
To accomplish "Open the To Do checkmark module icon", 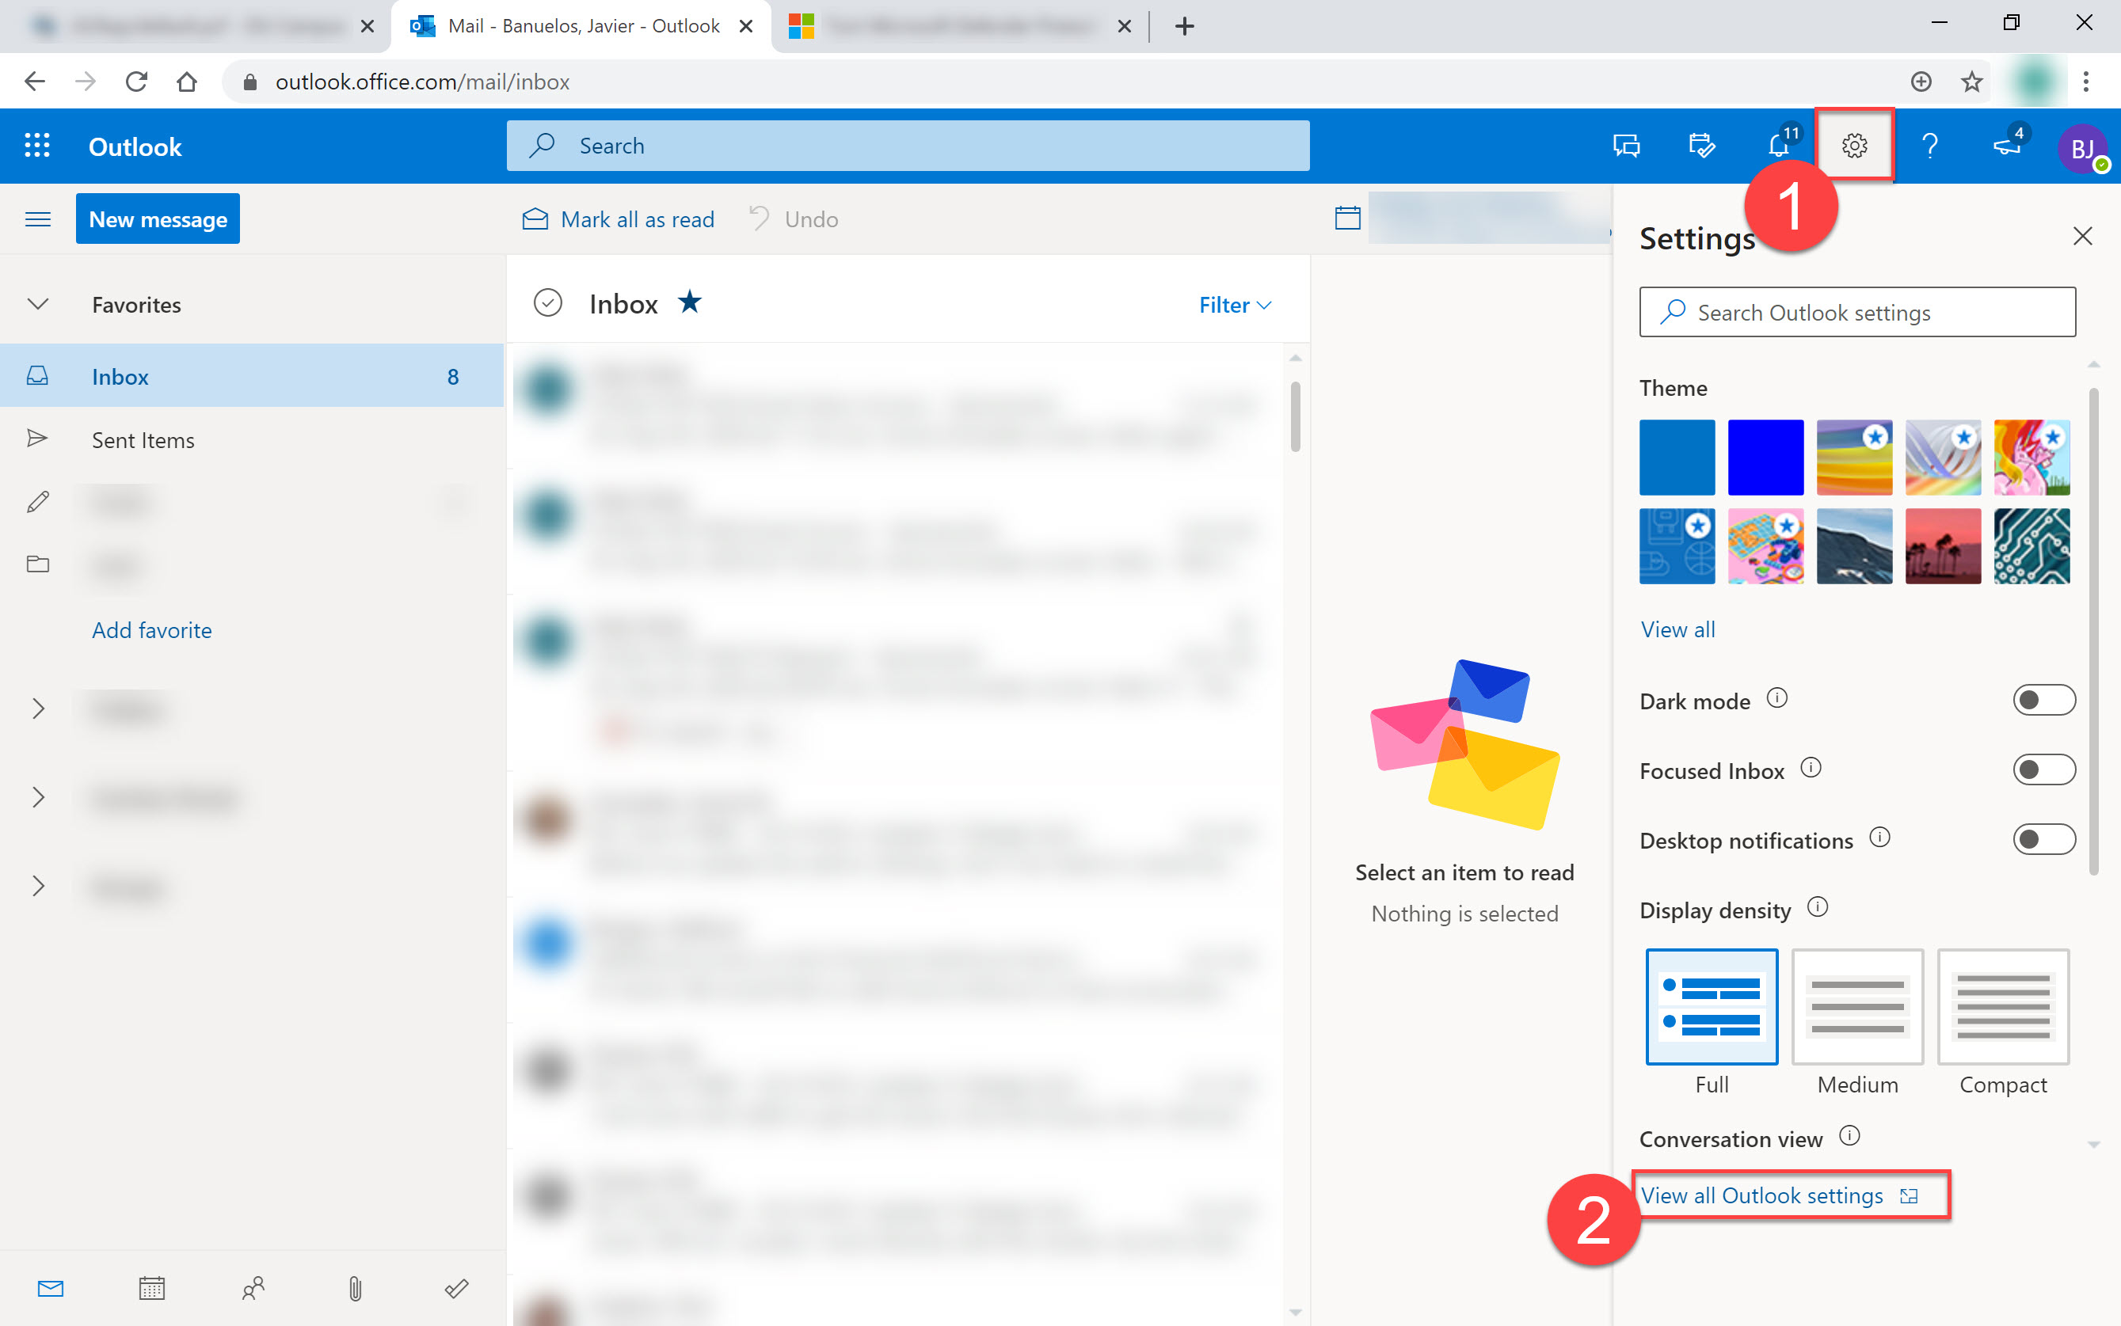I will (x=457, y=1288).
